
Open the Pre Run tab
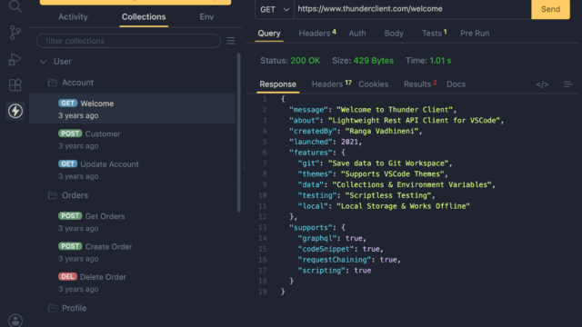pyautogui.click(x=475, y=34)
